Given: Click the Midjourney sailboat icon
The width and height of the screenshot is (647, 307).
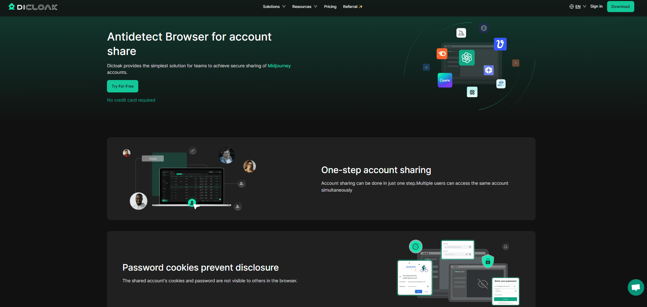Looking at the screenshot, I should point(461,33).
